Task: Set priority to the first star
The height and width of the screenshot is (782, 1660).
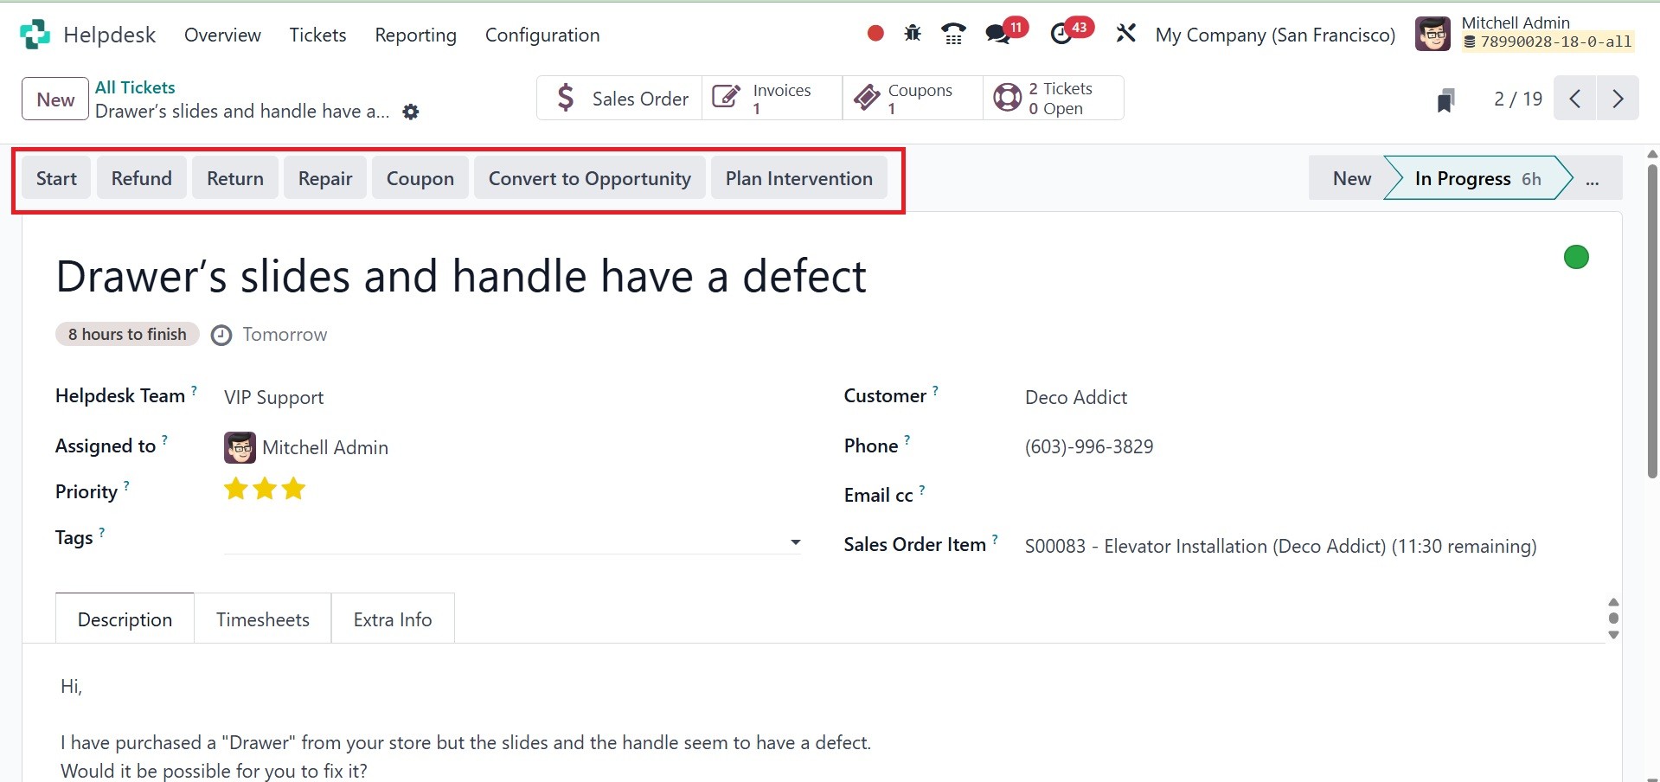Action: pyautogui.click(x=235, y=489)
